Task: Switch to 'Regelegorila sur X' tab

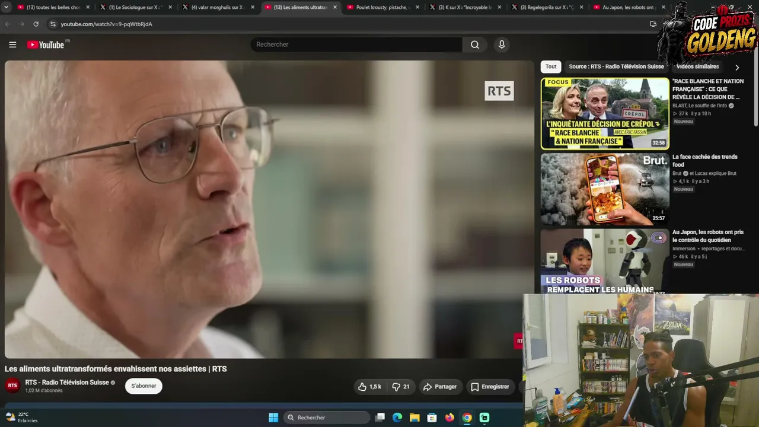Action: click(547, 7)
